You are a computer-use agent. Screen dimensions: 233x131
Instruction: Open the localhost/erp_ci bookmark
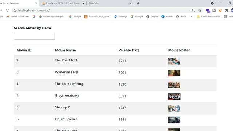(x=98, y=17)
